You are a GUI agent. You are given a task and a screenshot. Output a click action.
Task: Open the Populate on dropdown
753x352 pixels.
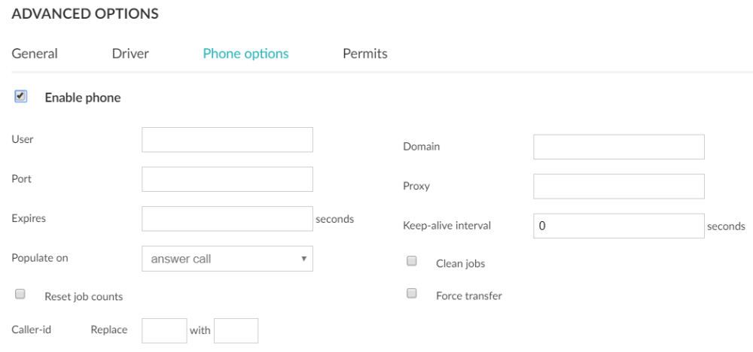[x=227, y=259]
